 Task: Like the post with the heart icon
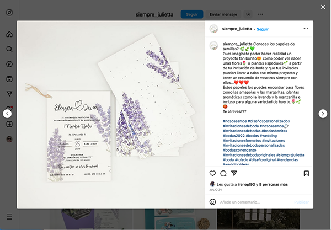point(212,173)
